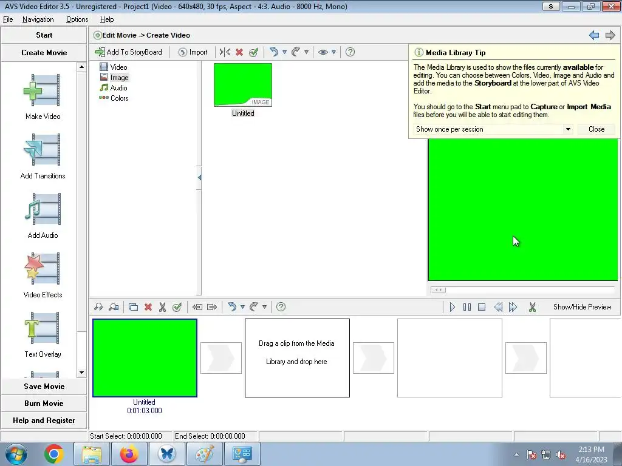This screenshot has height=466, width=622.
Task: Click green checkmark on storyboard toolbar
Action: coord(177,306)
